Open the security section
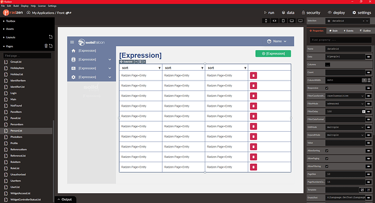The height and width of the screenshot is (203, 375). click(x=311, y=13)
